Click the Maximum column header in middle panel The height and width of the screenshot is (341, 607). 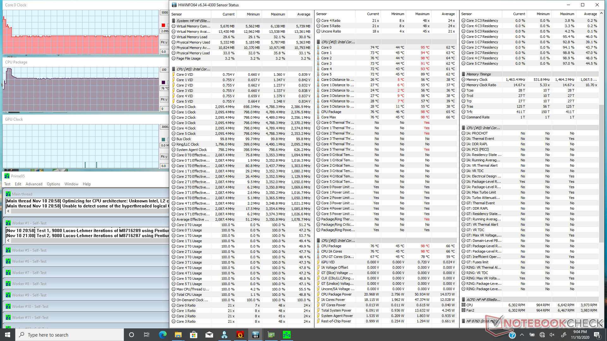[418, 14]
